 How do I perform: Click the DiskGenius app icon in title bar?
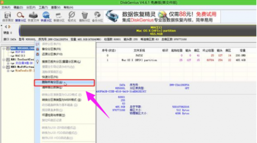pyautogui.click(x=2, y=2)
